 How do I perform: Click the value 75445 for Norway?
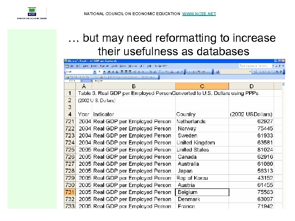251,129
